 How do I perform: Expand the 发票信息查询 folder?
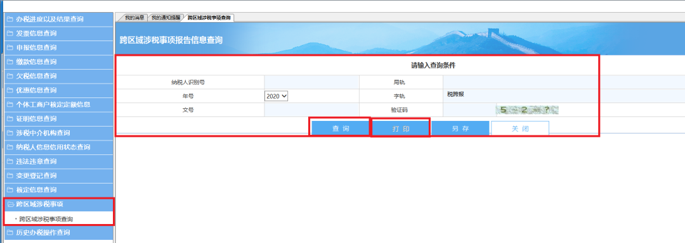58,34
